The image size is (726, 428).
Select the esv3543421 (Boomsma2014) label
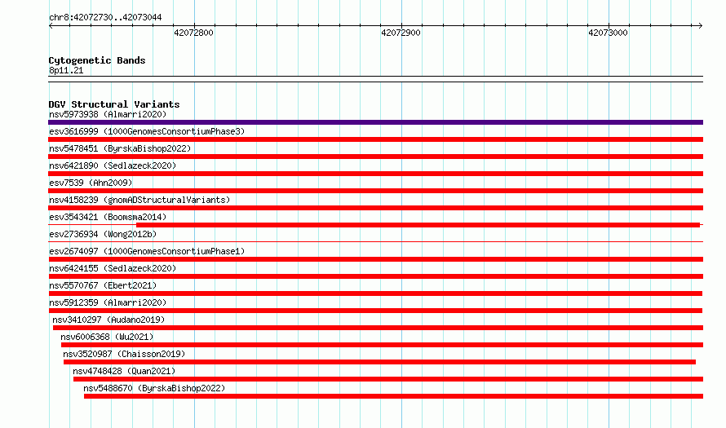pyautogui.click(x=108, y=217)
